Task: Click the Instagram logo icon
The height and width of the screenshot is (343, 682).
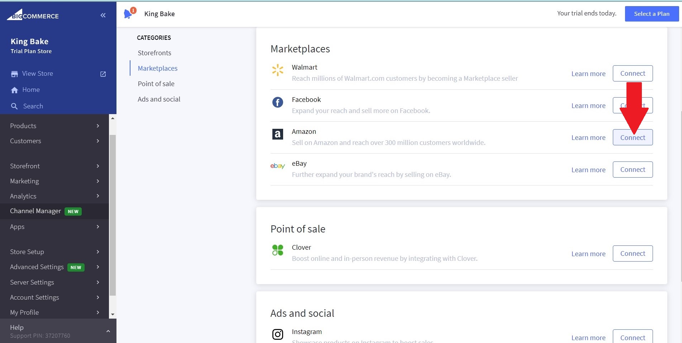Action: pyautogui.click(x=277, y=334)
